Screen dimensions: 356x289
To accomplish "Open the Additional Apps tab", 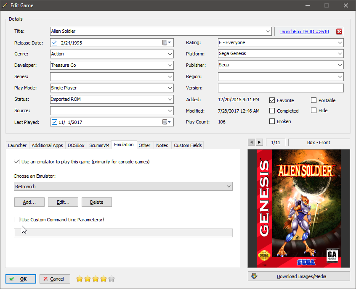I will [47, 145].
